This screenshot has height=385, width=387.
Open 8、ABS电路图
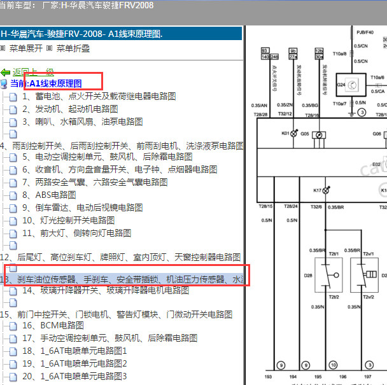tap(49, 195)
